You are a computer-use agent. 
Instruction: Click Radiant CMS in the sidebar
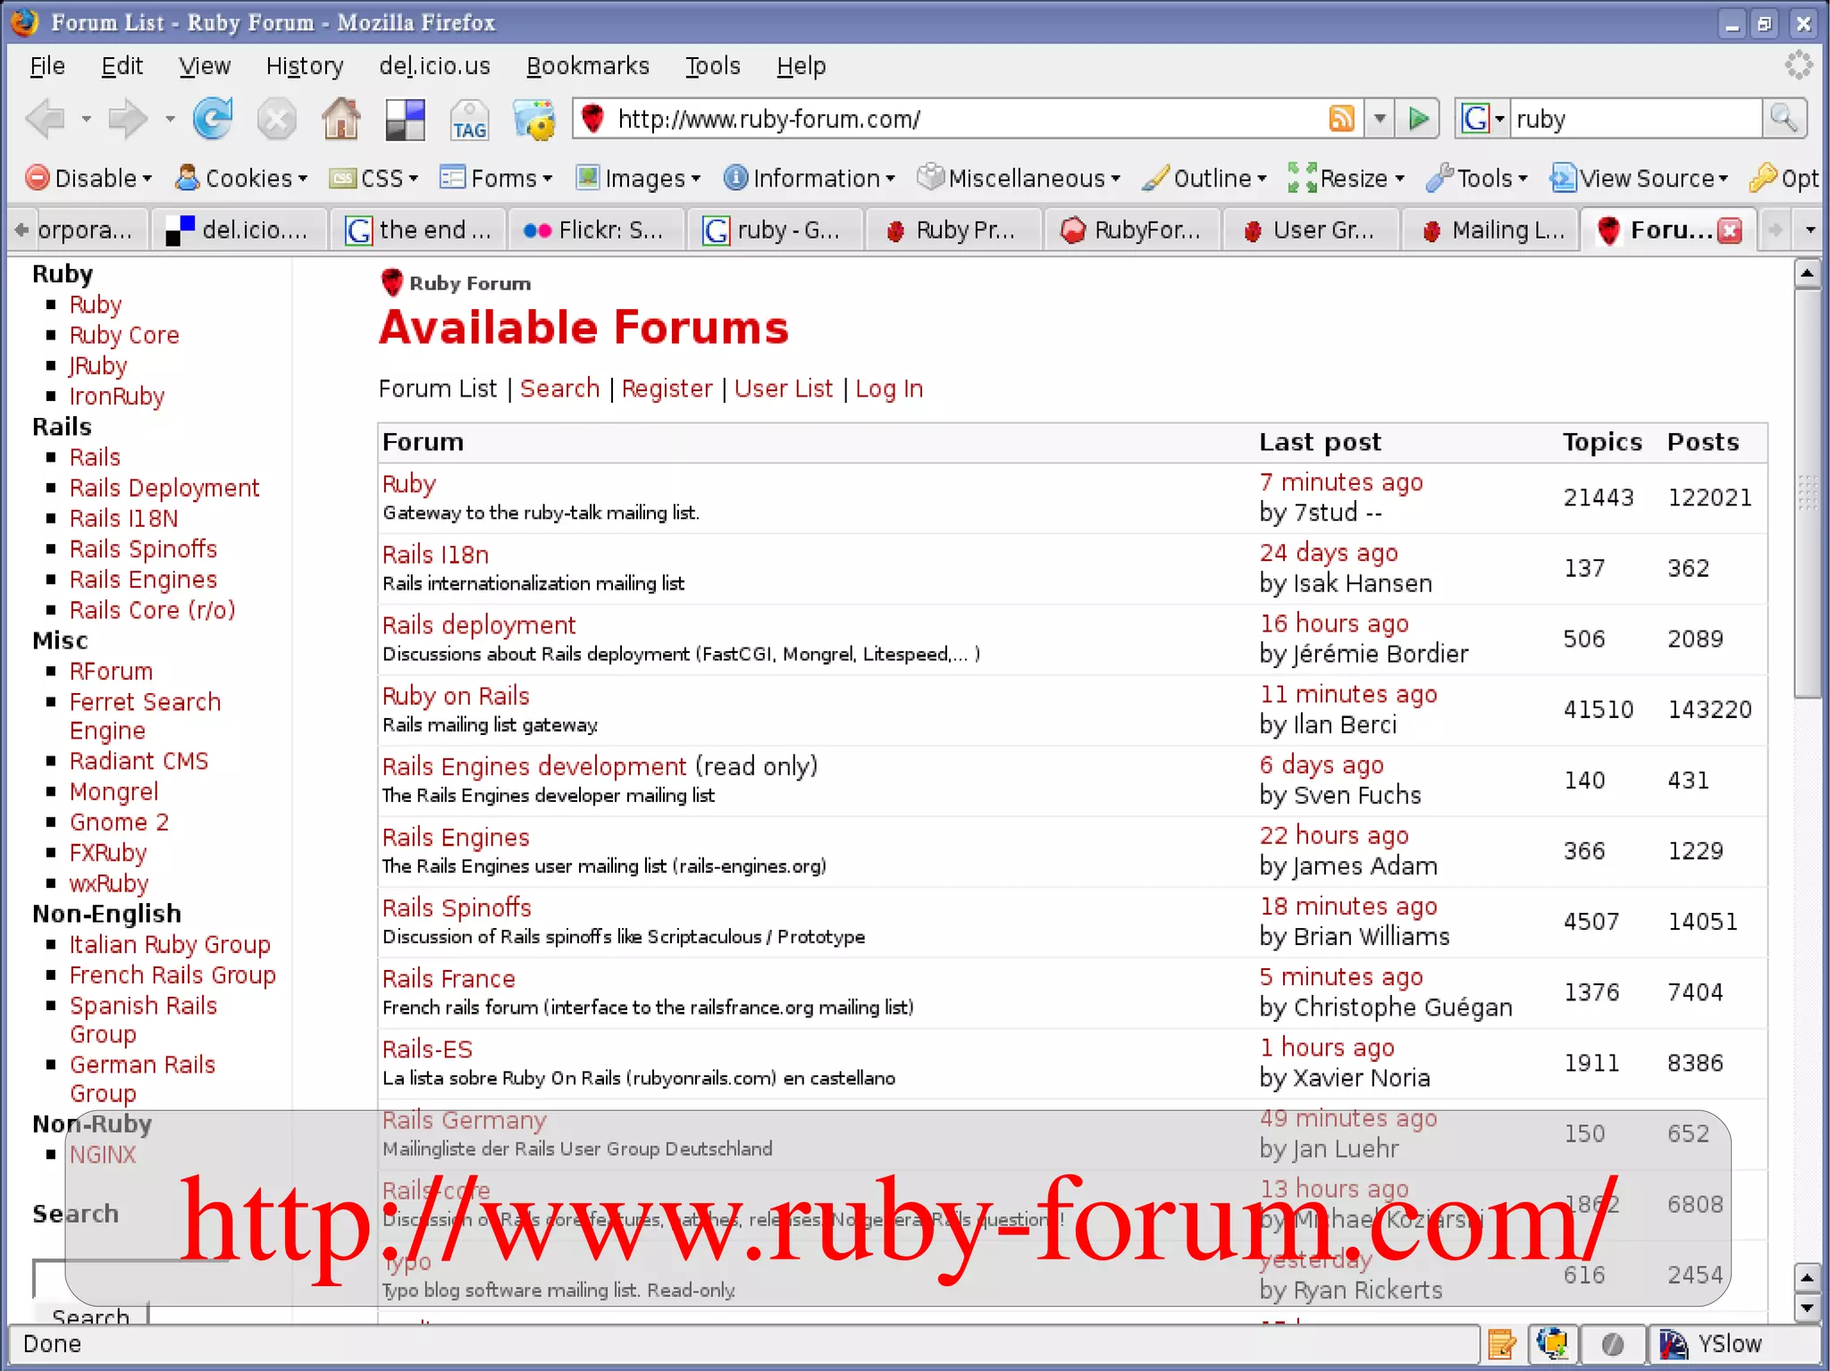139,761
